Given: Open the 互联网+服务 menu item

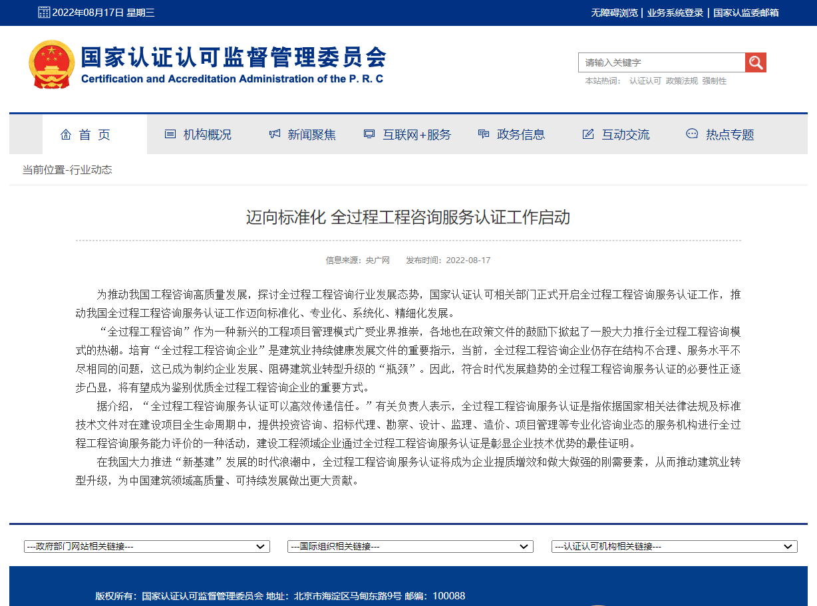Looking at the screenshot, I should 417,135.
